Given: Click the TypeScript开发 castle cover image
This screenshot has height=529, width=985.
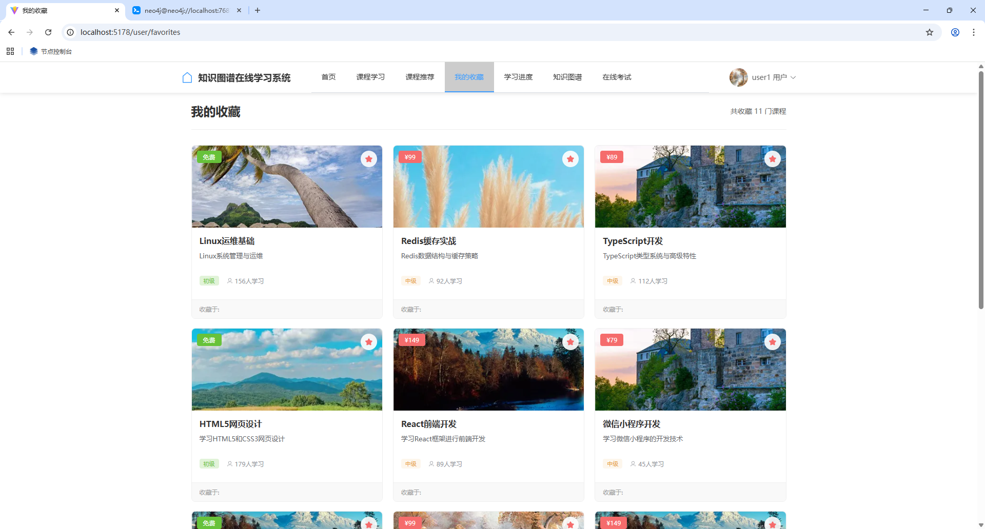Looking at the screenshot, I should click(x=691, y=187).
